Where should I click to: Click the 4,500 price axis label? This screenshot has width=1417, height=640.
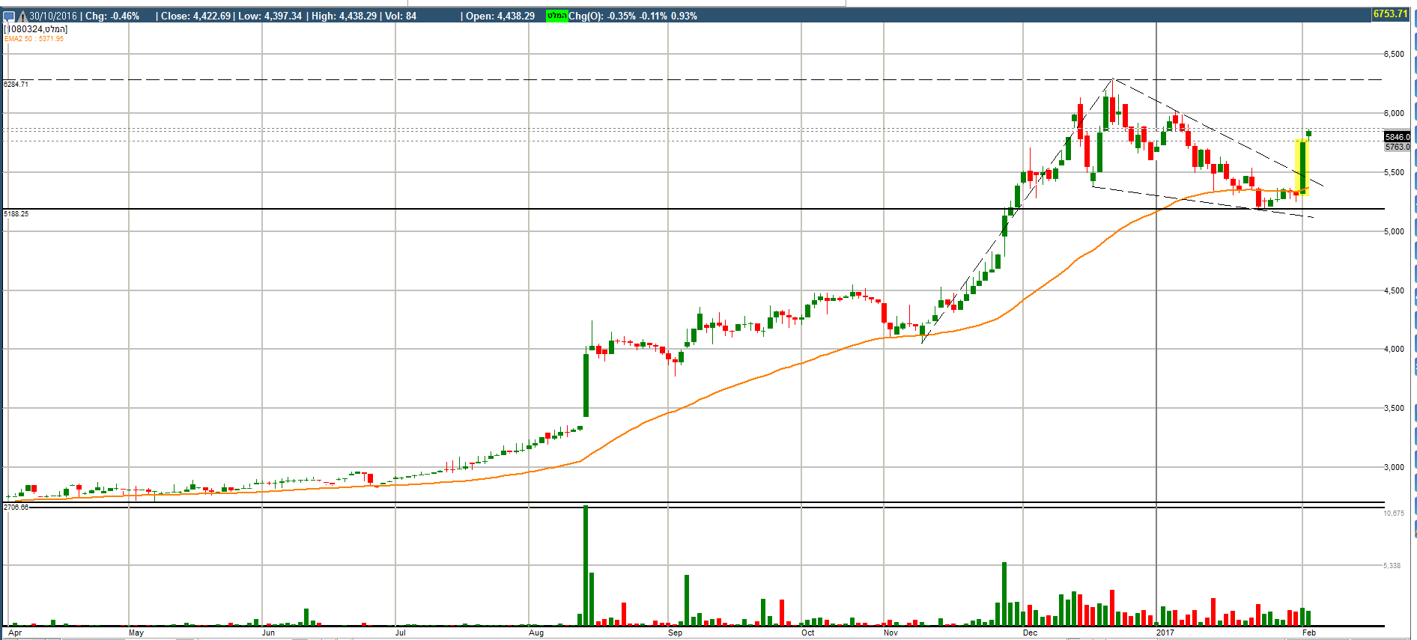point(1394,291)
